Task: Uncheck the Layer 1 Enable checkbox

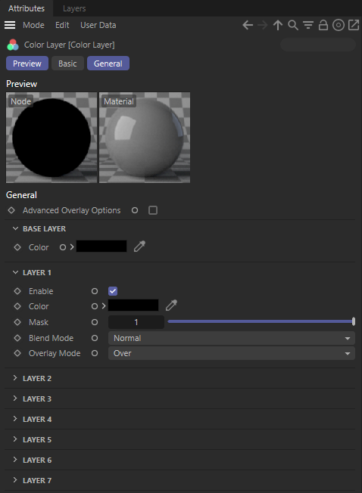Action: (113, 291)
